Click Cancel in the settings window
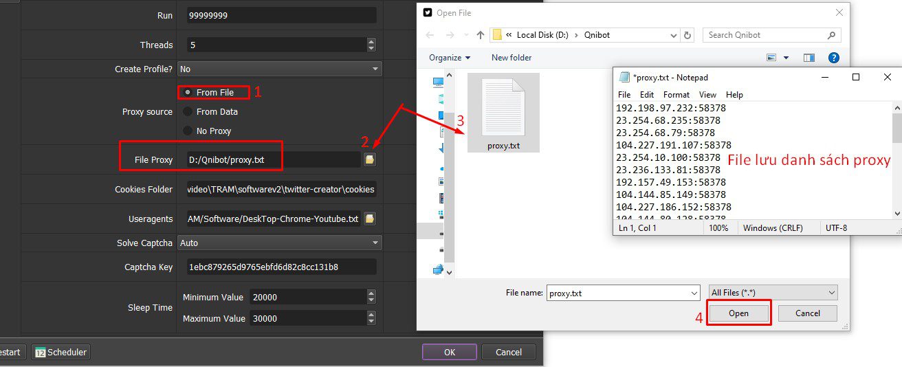902x367 pixels. pos(509,352)
